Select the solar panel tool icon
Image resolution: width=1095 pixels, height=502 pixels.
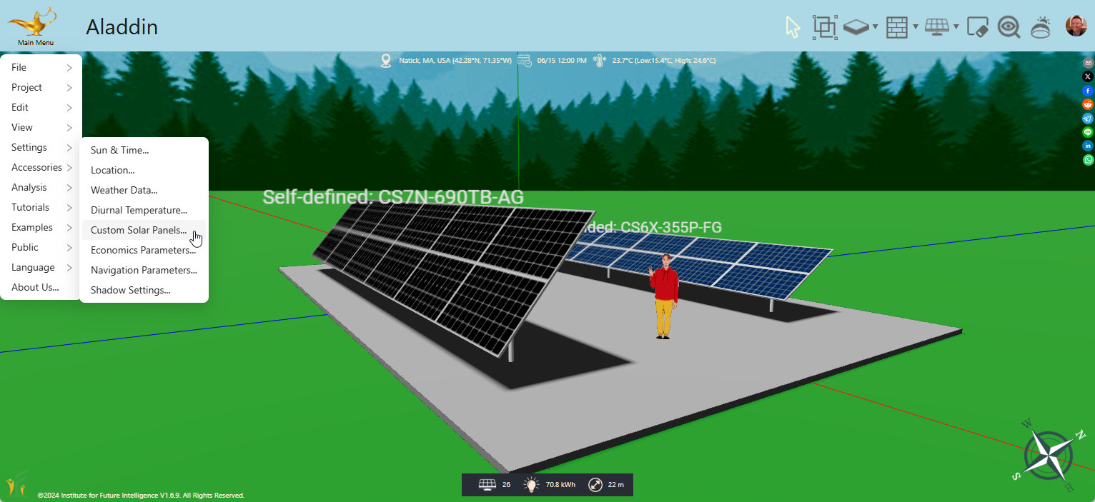pos(937,27)
